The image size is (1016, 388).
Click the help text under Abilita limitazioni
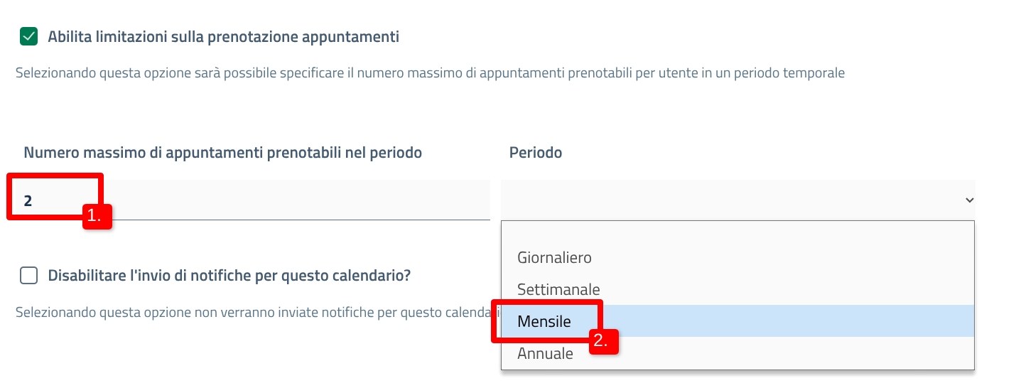(430, 72)
